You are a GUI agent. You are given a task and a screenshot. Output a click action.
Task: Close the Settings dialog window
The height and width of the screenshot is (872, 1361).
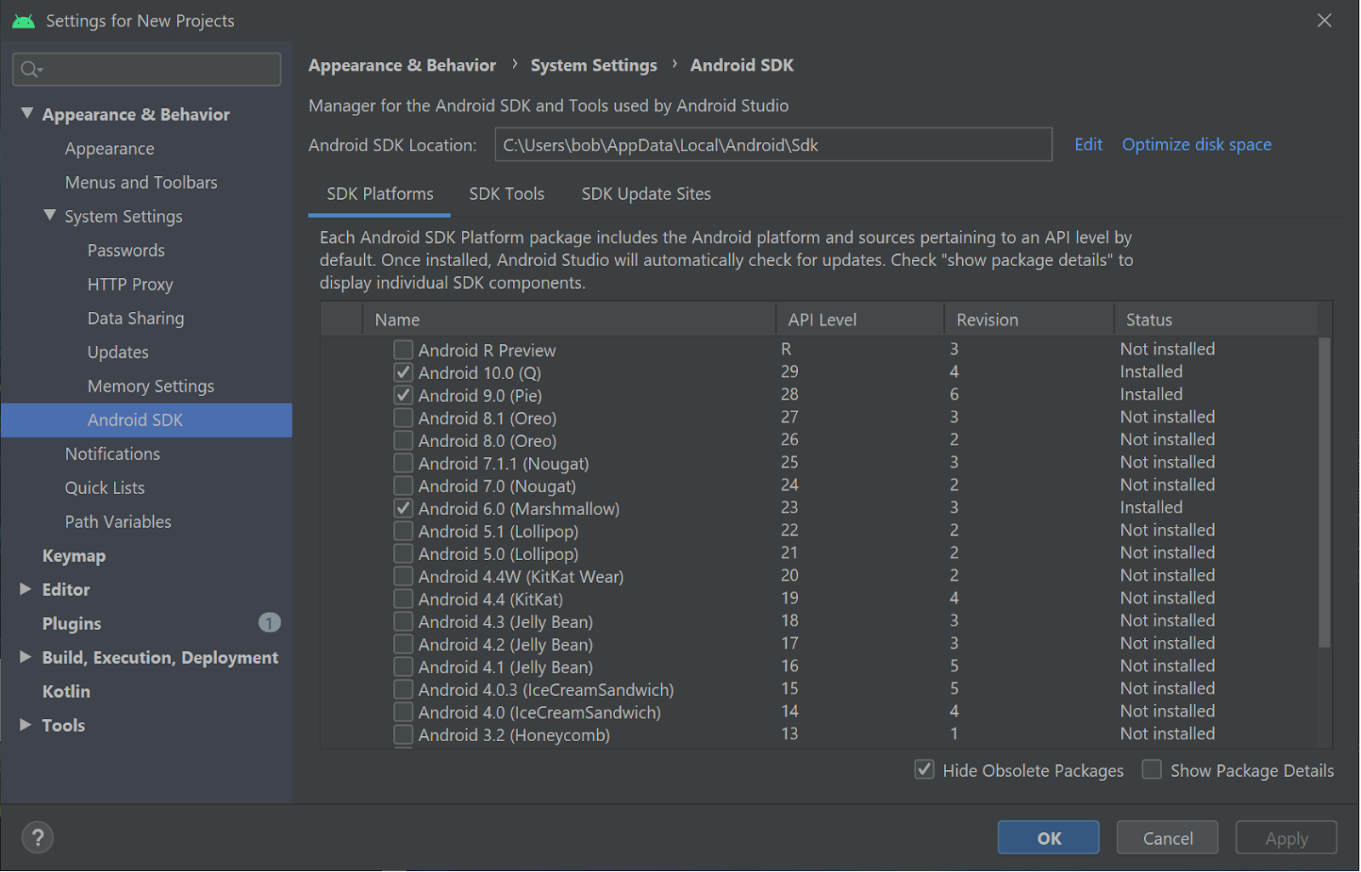click(x=1324, y=20)
